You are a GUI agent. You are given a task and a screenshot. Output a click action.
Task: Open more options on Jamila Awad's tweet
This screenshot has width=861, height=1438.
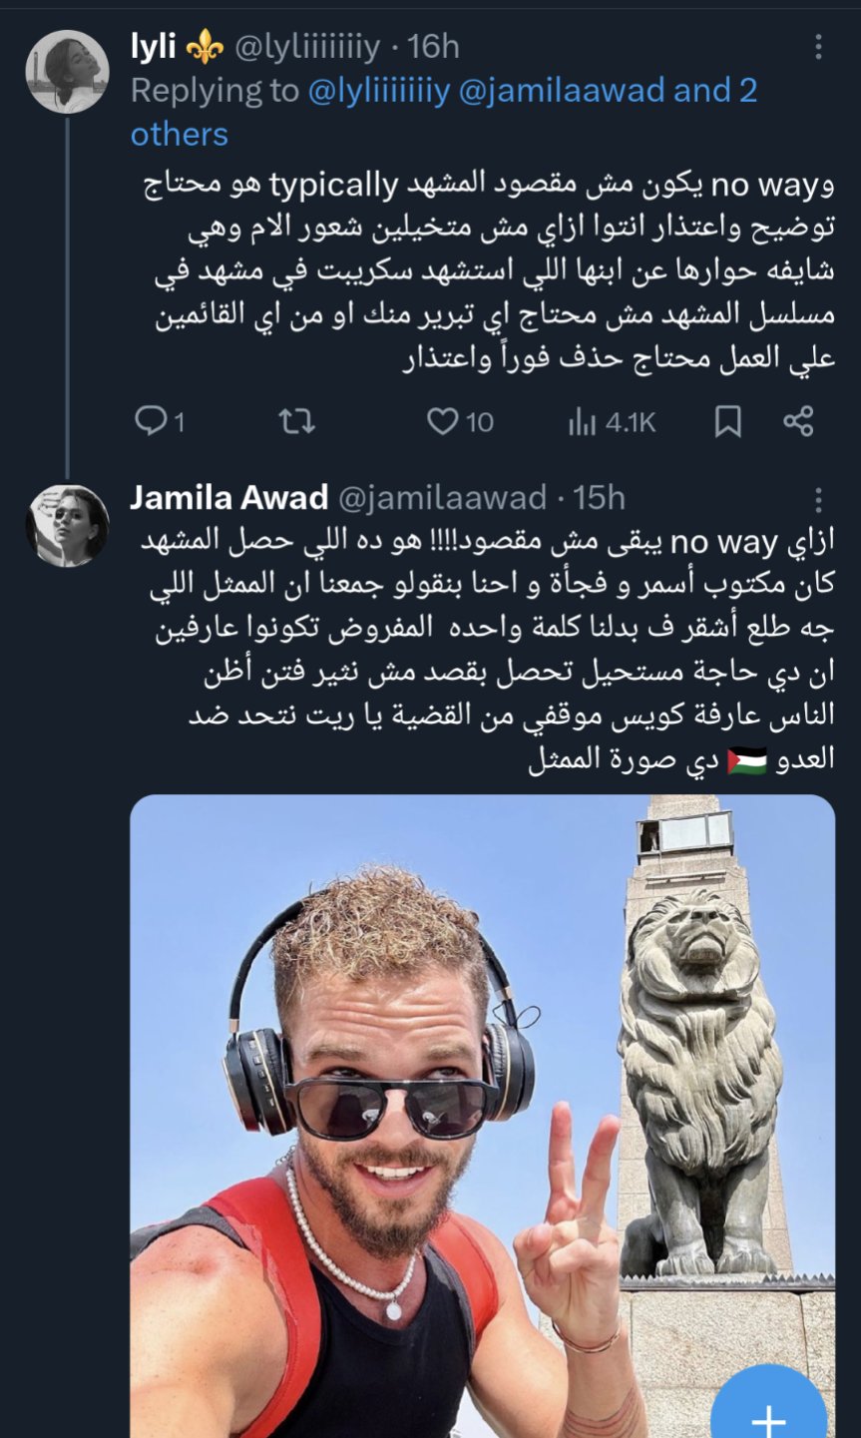click(818, 500)
